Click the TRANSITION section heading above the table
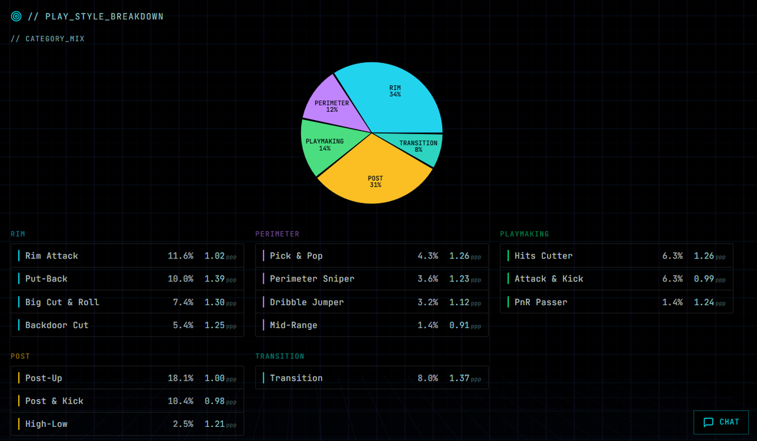This screenshot has width=757, height=441. point(280,356)
